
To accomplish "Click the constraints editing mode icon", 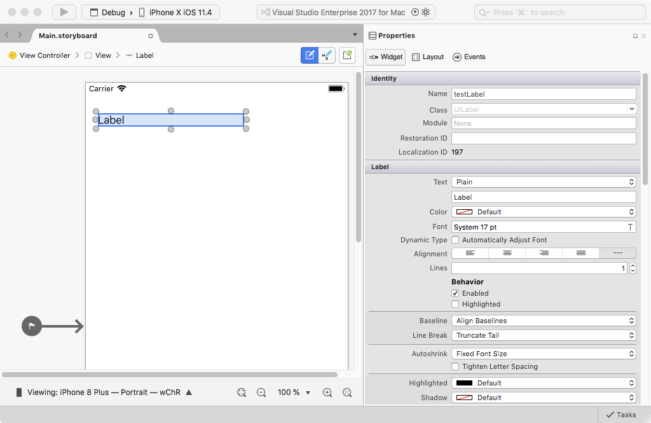I will (x=327, y=55).
